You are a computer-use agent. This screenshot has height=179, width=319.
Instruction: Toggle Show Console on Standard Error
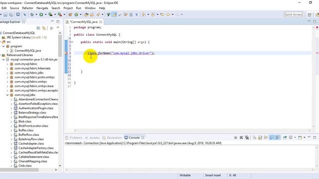click(278, 138)
